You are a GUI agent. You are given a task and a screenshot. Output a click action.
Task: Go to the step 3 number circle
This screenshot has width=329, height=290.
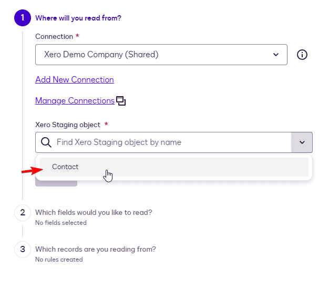click(x=22, y=250)
